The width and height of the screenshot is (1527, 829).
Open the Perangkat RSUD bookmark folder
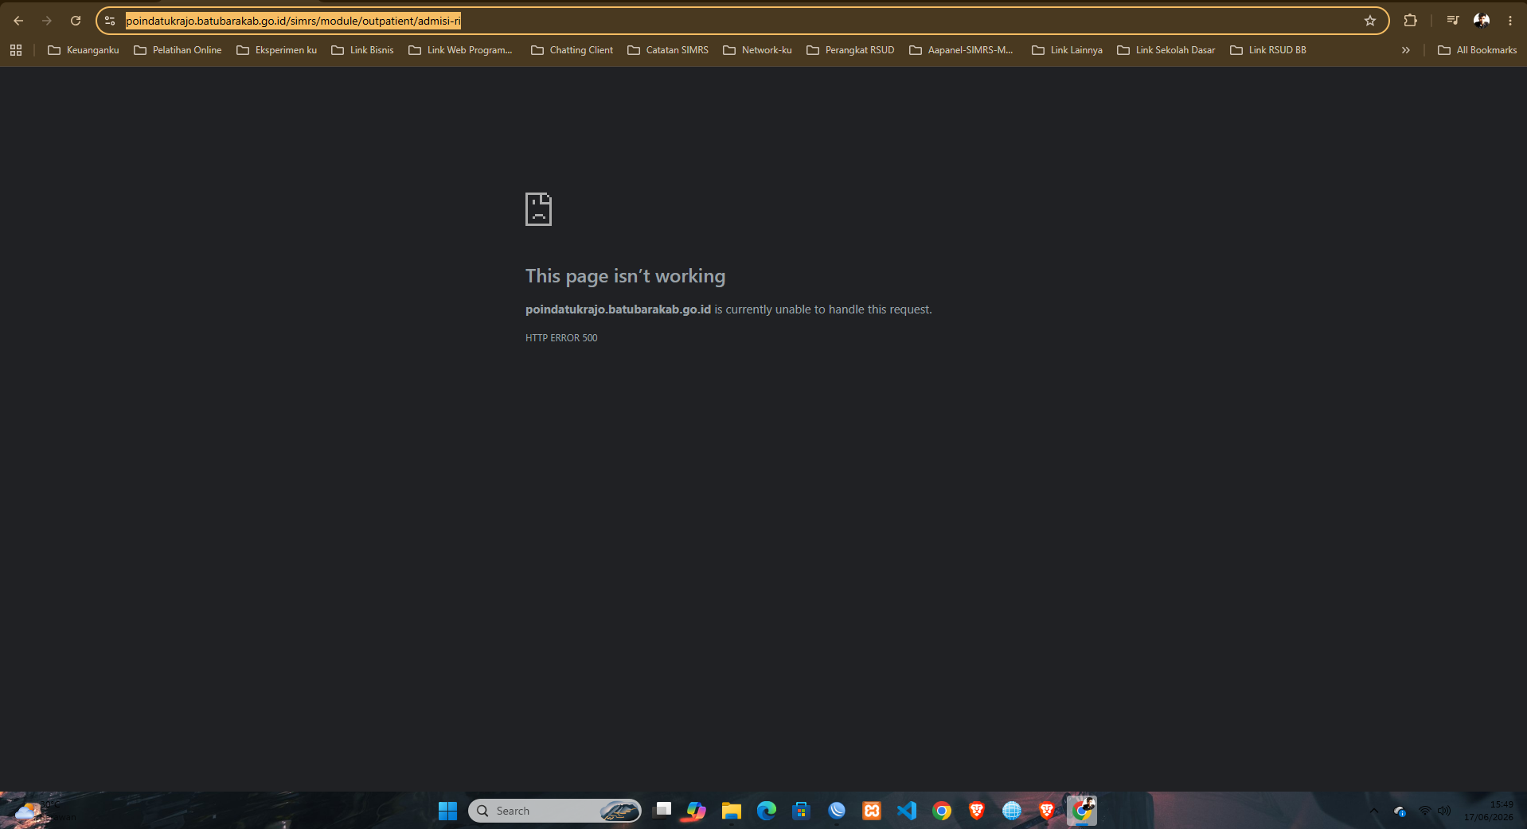coord(851,50)
